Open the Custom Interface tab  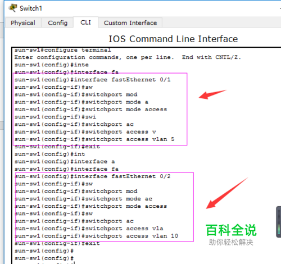click(x=130, y=23)
